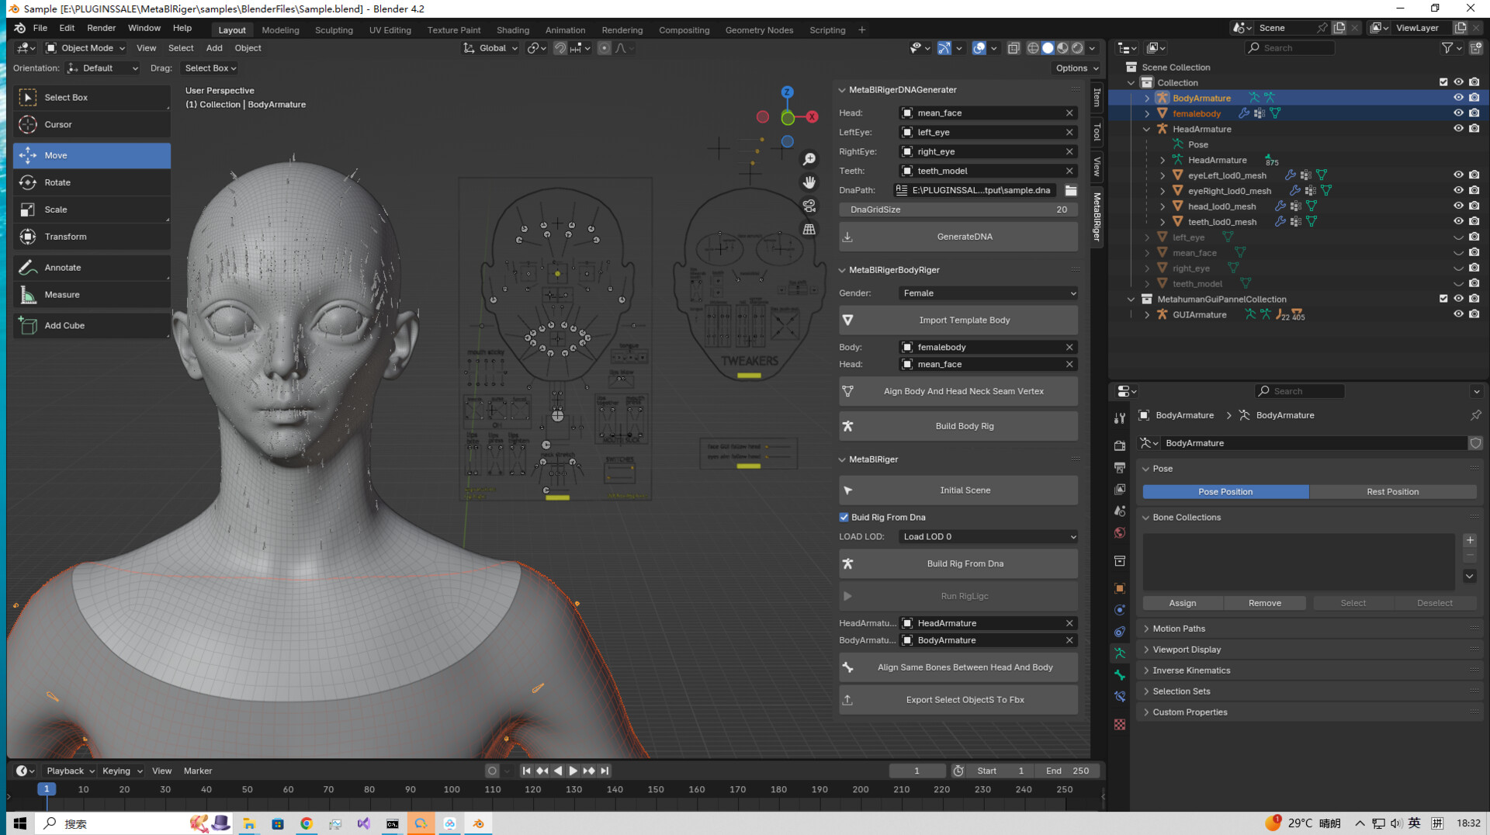Open the Gender dropdown showing Female
Viewport: 1490px width, 835px height.
click(x=986, y=293)
